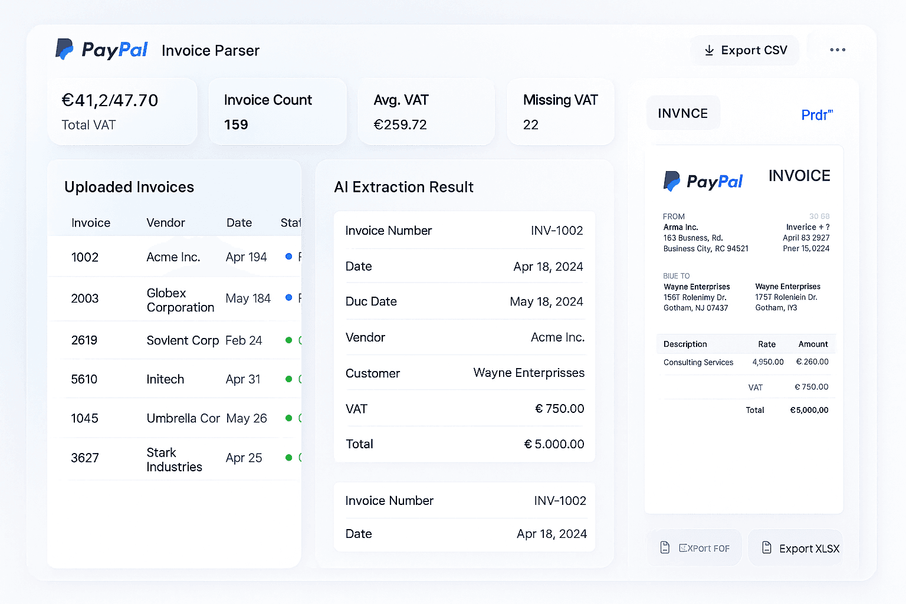Click the document icon on Export XLSX
906x604 pixels.
click(766, 547)
